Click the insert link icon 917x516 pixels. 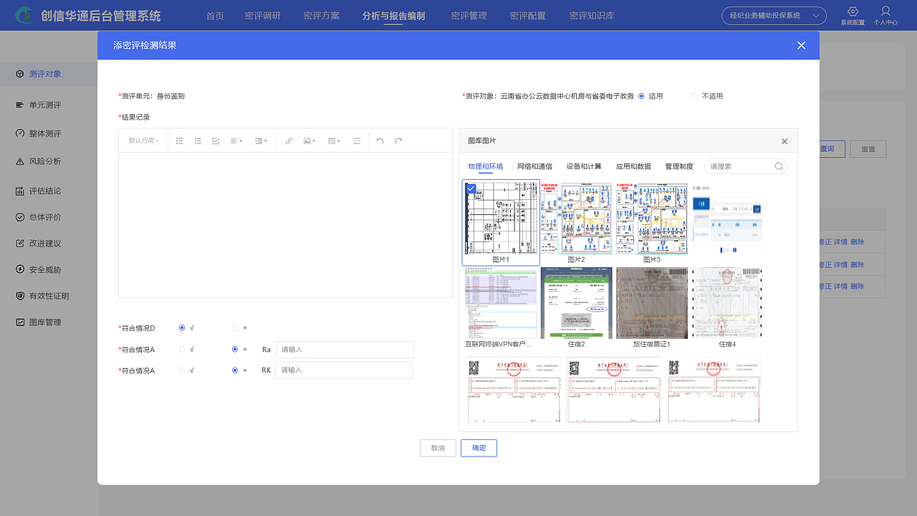pyautogui.click(x=289, y=140)
